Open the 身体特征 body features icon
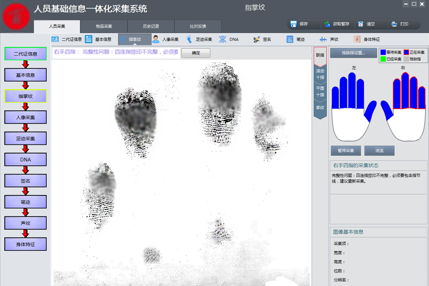The image size is (429, 286). (357, 40)
